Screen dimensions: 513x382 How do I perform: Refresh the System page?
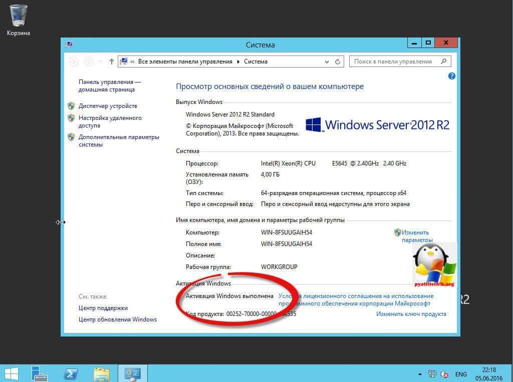338,61
